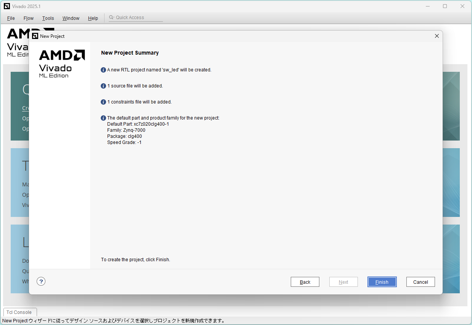This screenshot has width=472, height=325.
Task: Focus the Quick Access search field
Action: (x=138, y=18)
